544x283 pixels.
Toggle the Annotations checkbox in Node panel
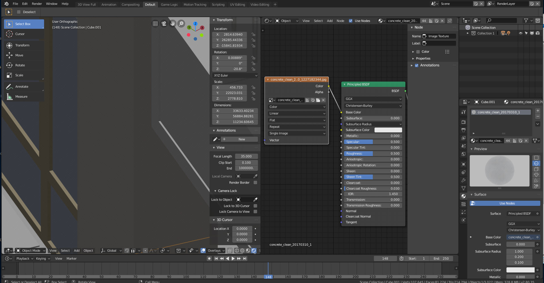pos(417,65)
